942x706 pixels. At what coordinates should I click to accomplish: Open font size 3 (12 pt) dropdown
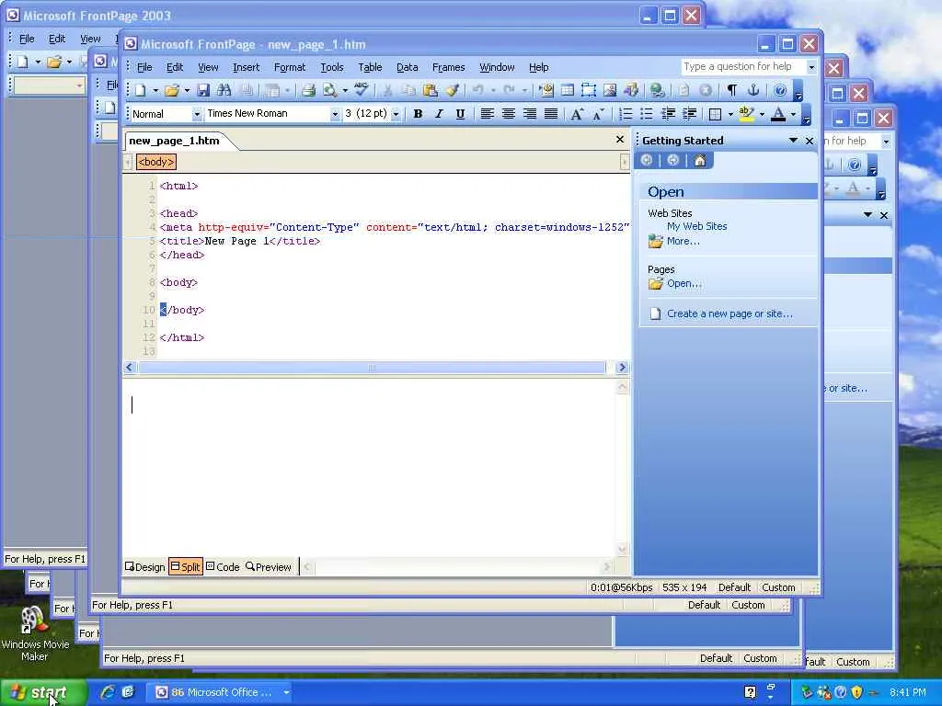click(396, 114)
